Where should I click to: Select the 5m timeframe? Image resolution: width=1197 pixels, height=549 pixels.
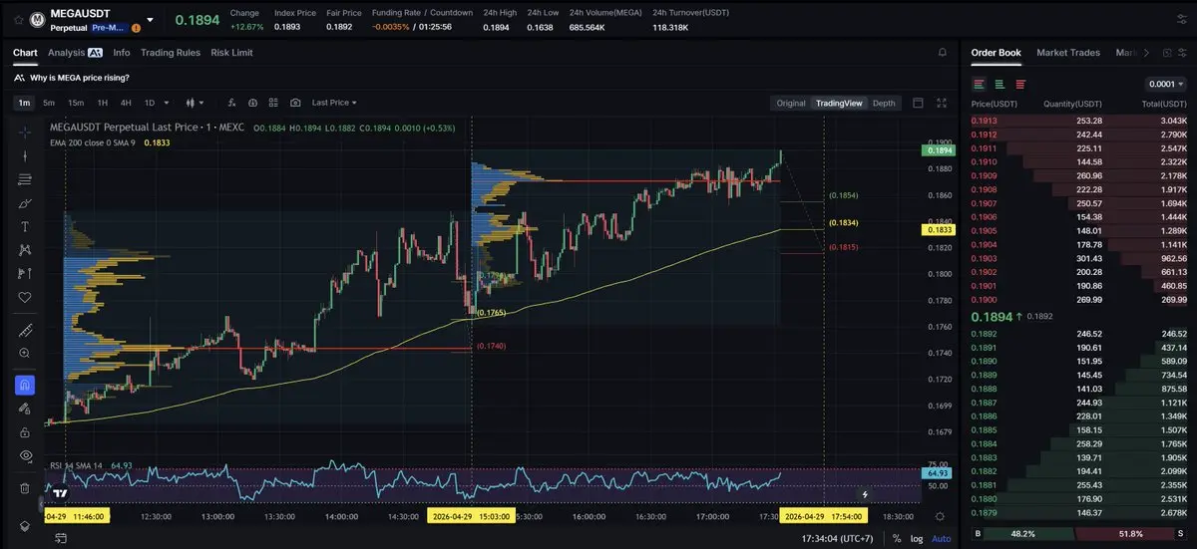click(49, 103)
